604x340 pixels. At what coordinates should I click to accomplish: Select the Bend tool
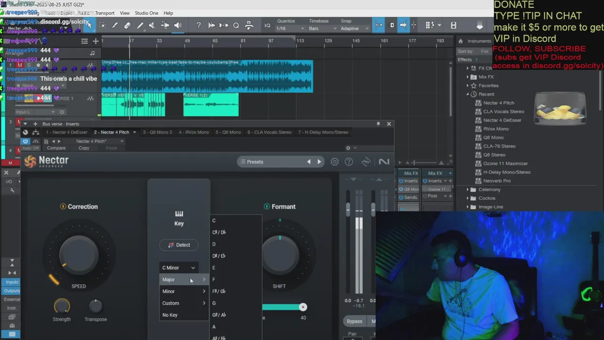[165, 25]
